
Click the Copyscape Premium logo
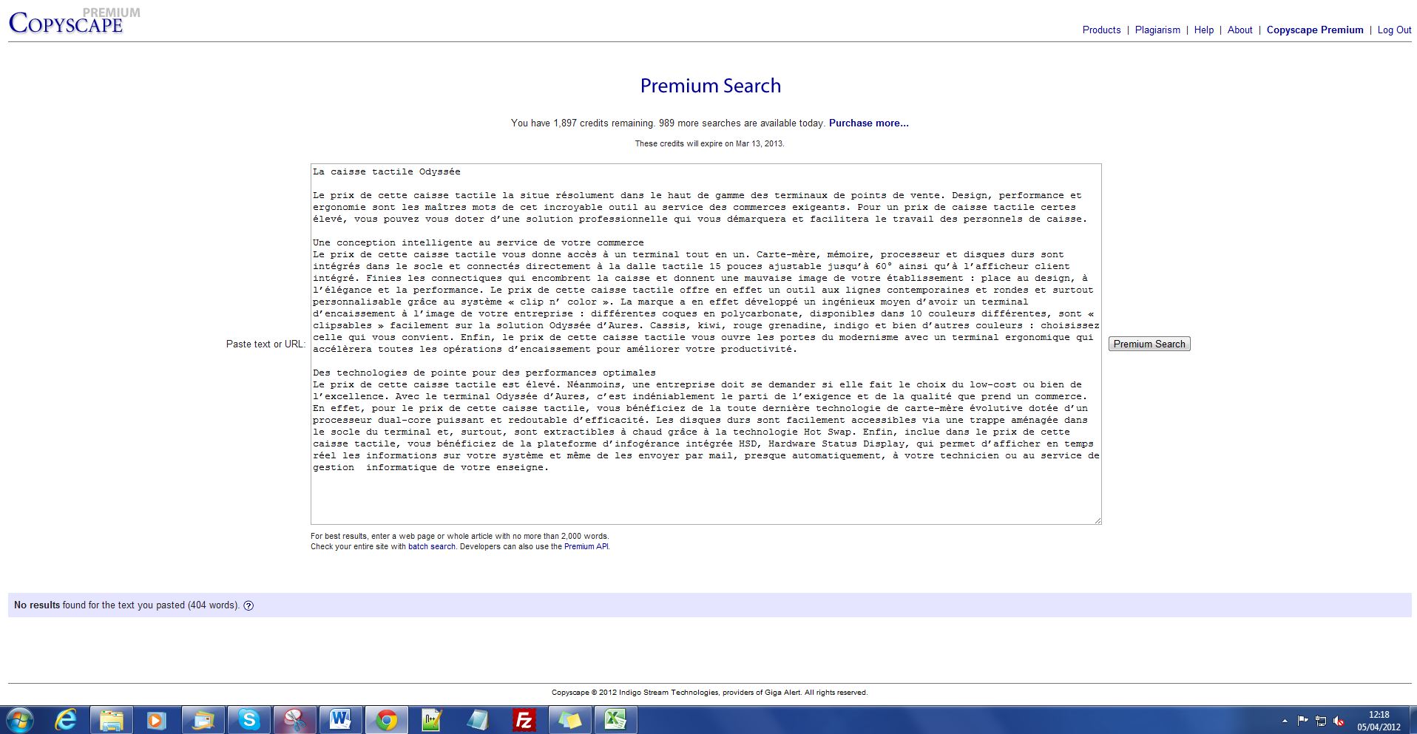(67, 22)
